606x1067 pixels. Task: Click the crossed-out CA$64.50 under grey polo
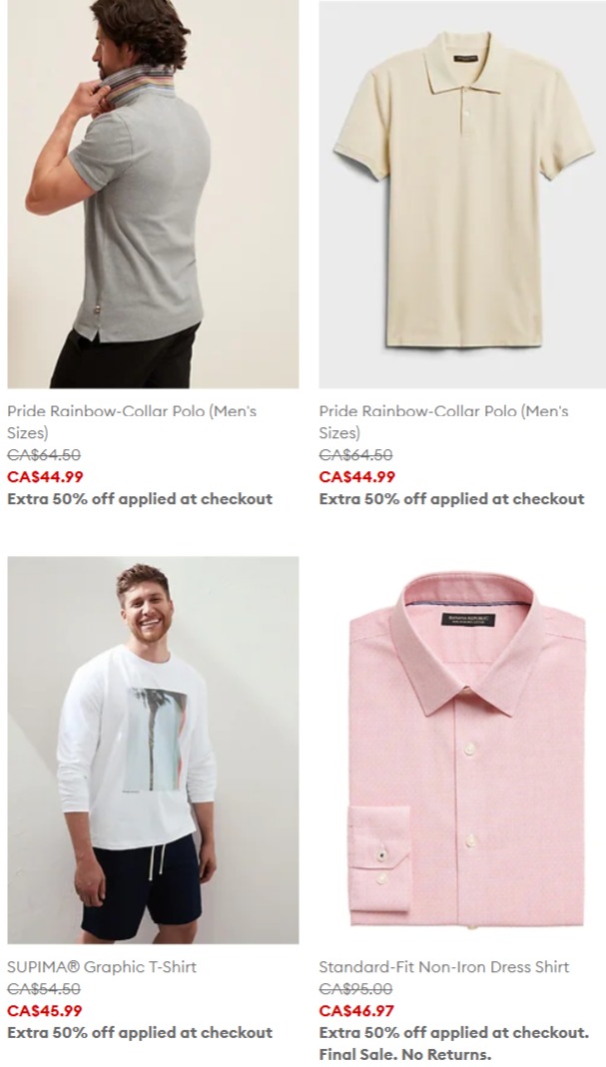click(44, 454)
